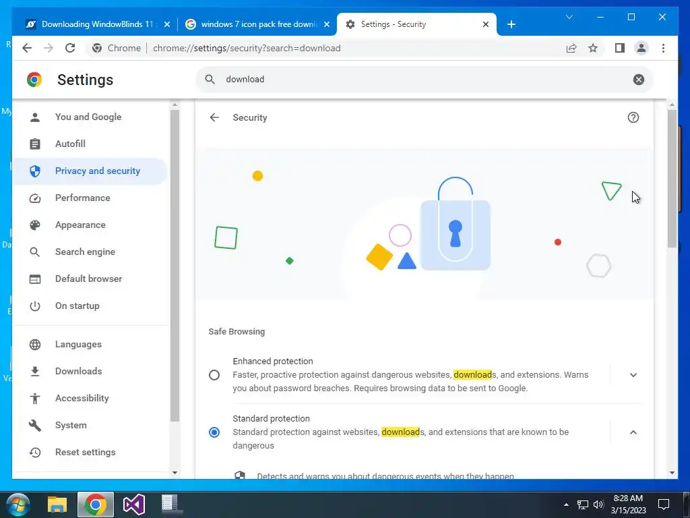Select Enhanced protection radio button

click(x=214, y=375)
